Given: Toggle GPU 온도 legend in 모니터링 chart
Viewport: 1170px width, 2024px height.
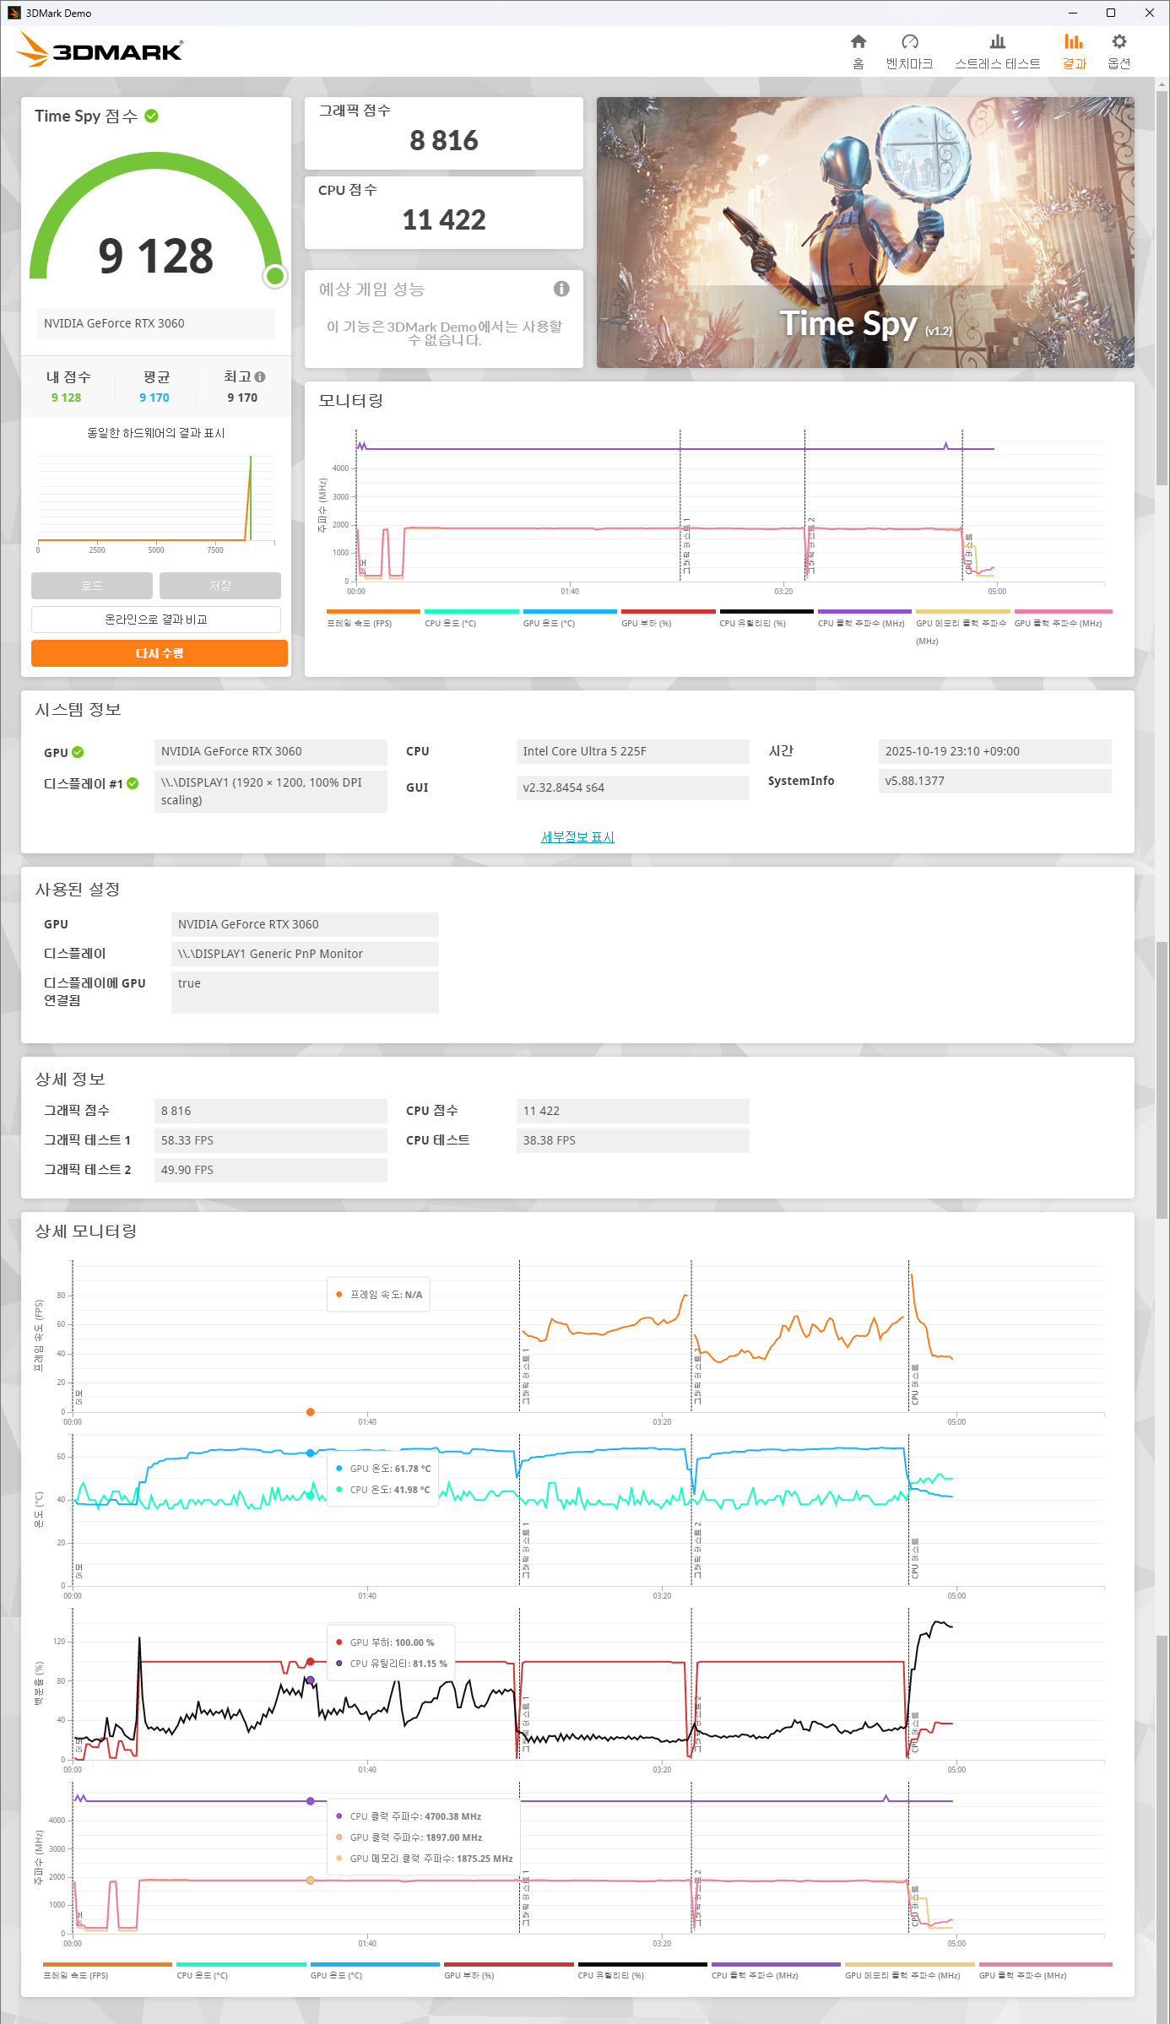Looking at the screenshot, I should pyautogui.click(x=570, y=619).
